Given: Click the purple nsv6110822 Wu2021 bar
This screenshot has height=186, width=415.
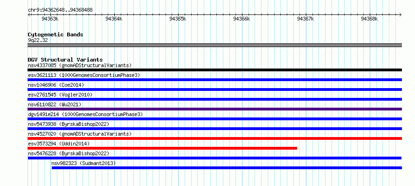Looking at the screenshot, I should tap(214, 109).
